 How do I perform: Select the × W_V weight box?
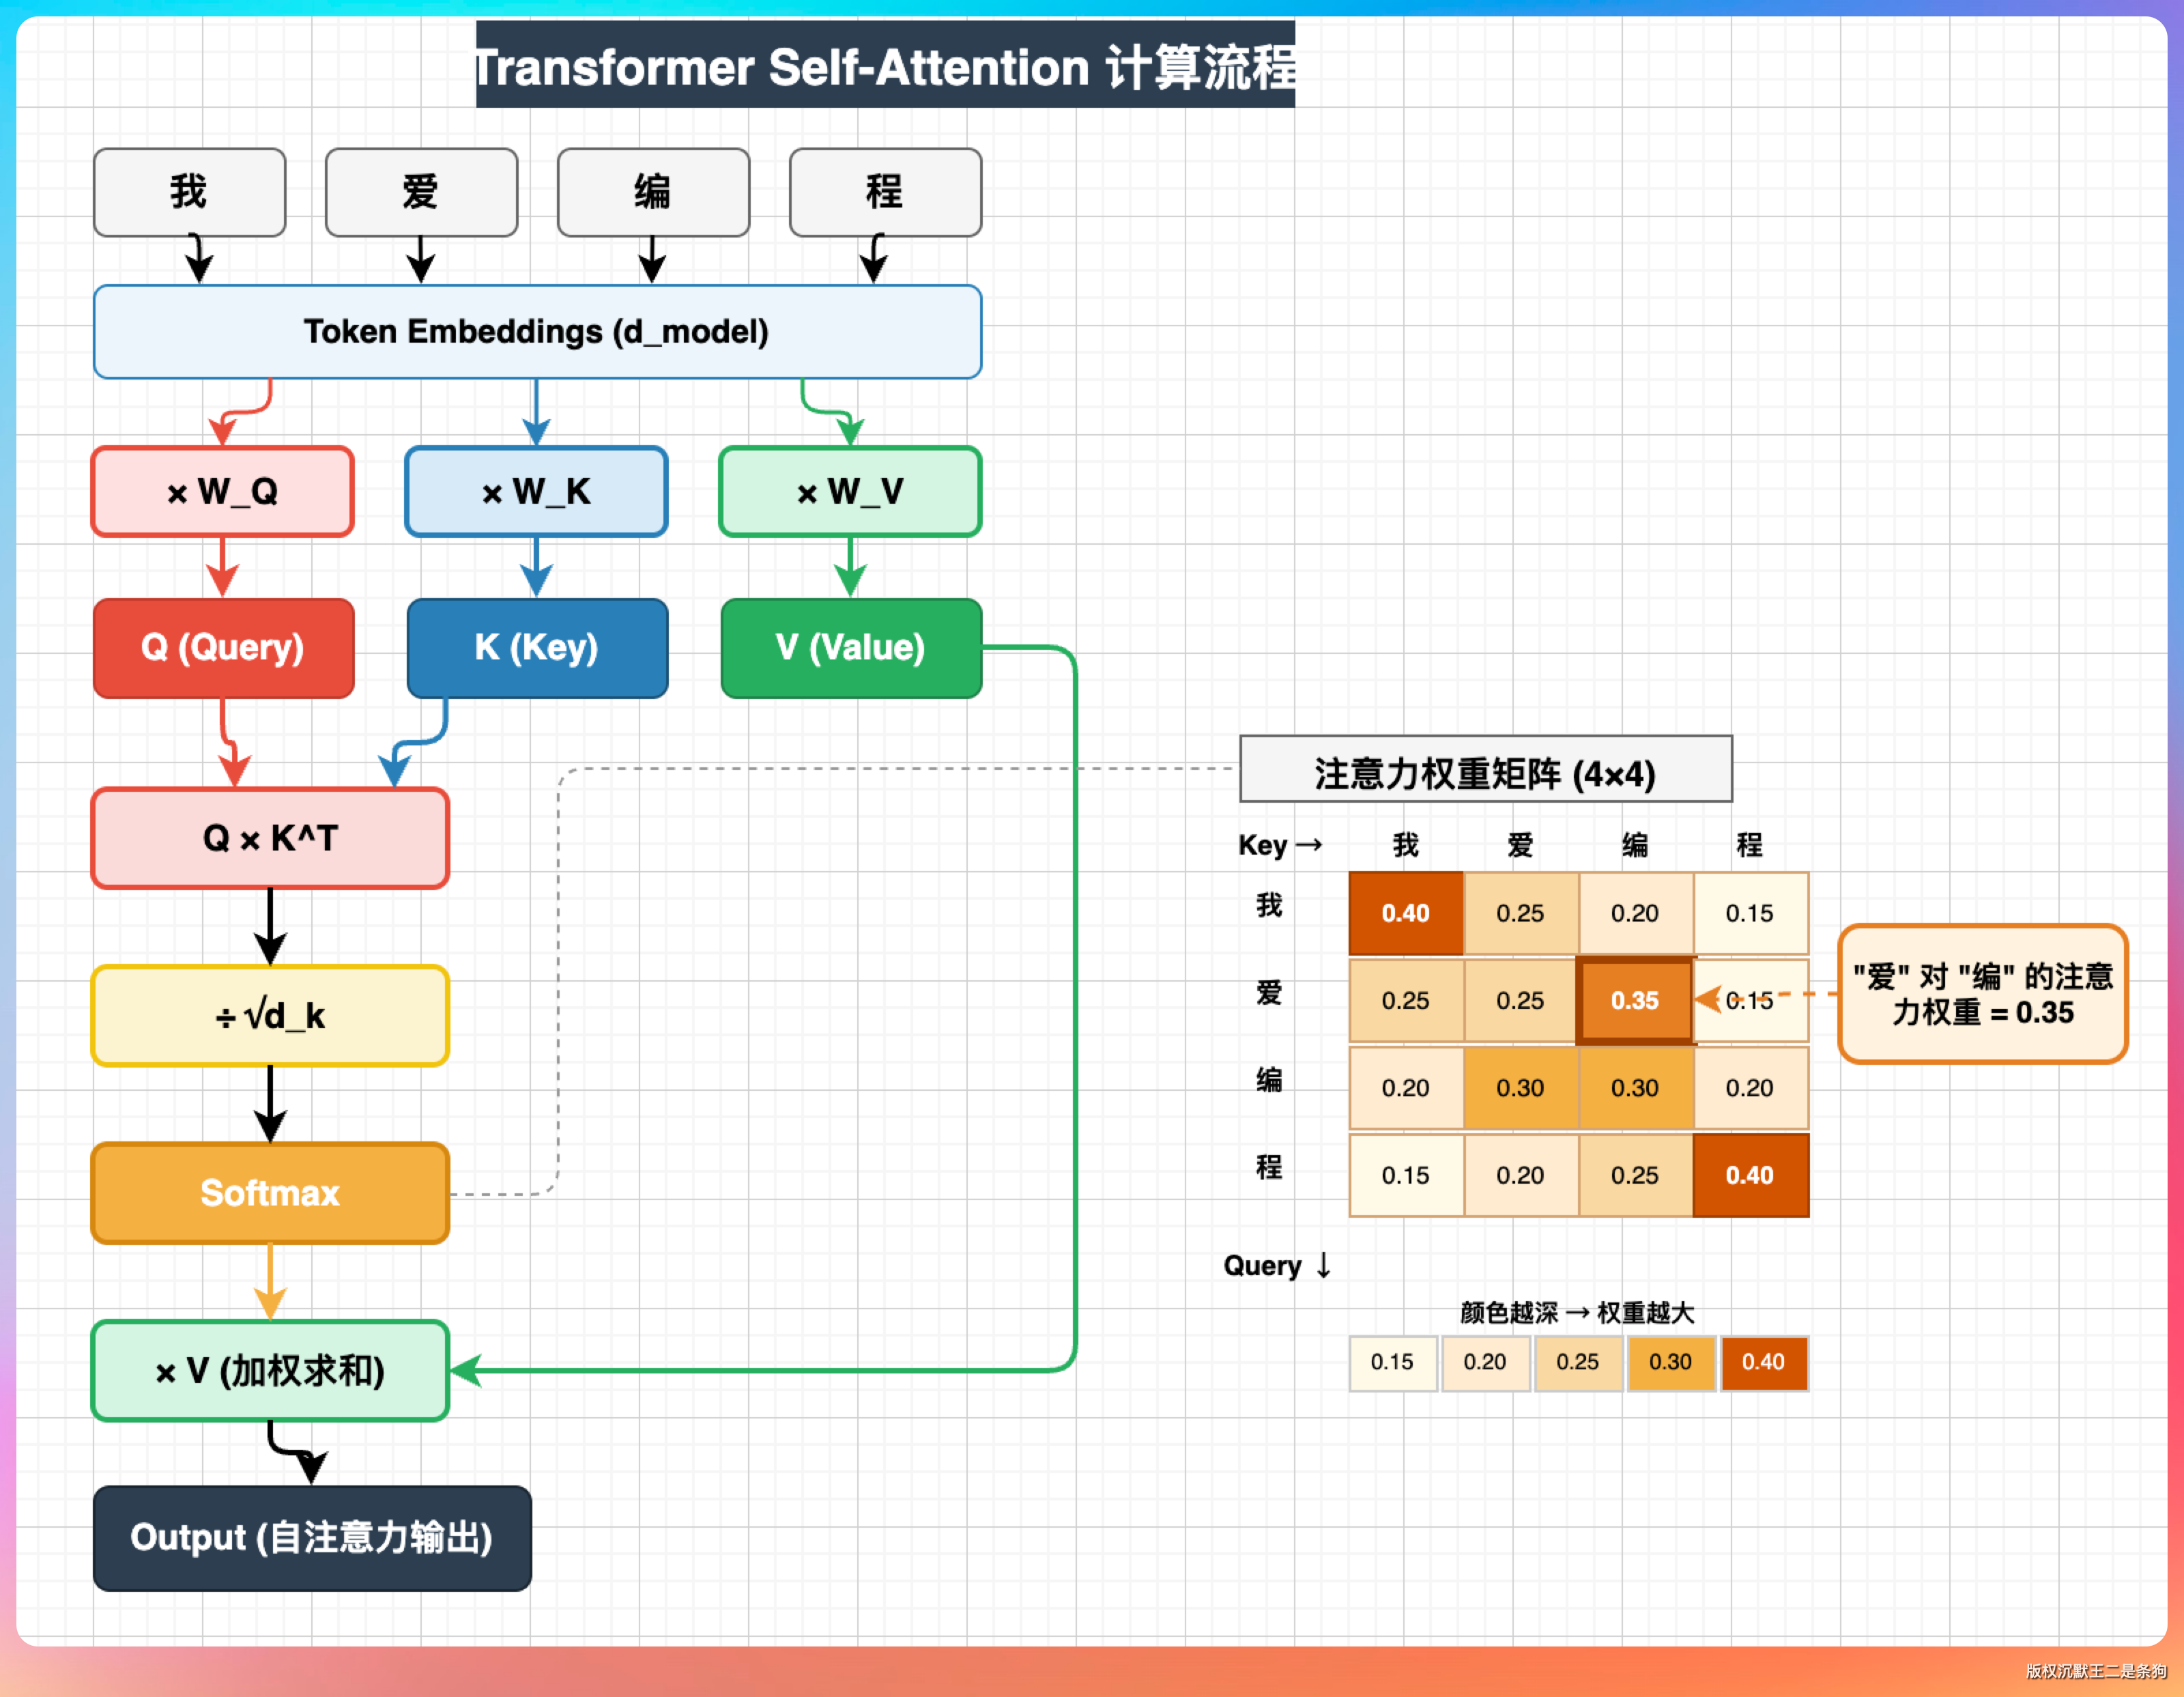click(850, 491)
